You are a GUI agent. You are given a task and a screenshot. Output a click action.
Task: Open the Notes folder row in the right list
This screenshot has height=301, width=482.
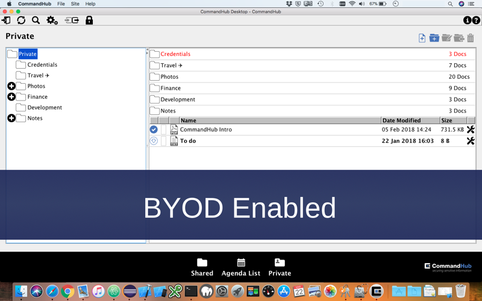click(312, 111)
